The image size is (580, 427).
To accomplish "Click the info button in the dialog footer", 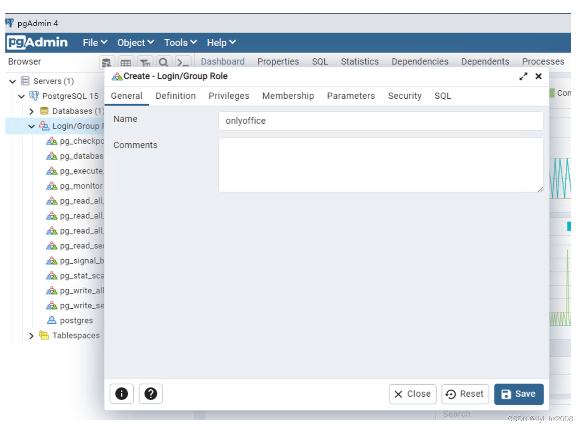I will pos(122,394).
